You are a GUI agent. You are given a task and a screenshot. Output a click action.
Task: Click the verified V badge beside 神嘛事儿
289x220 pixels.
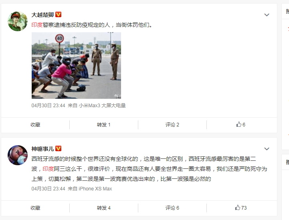click(x=58, y=148)
